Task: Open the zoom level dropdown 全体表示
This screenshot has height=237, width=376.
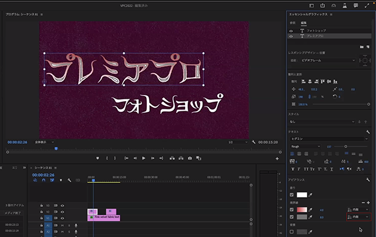Action: pyautogui.click(x=45, y=142)
